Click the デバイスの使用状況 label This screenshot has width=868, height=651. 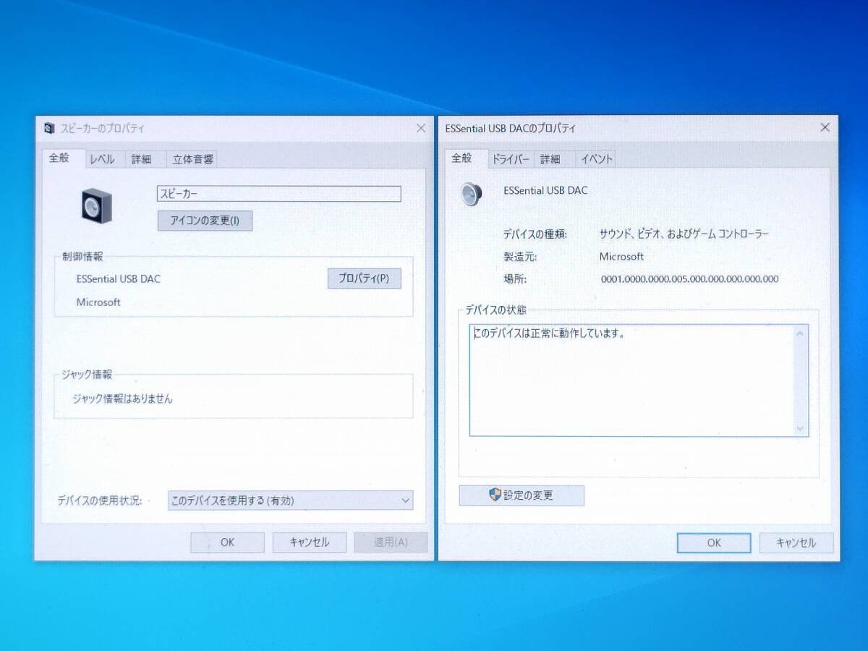coord(100,501)
